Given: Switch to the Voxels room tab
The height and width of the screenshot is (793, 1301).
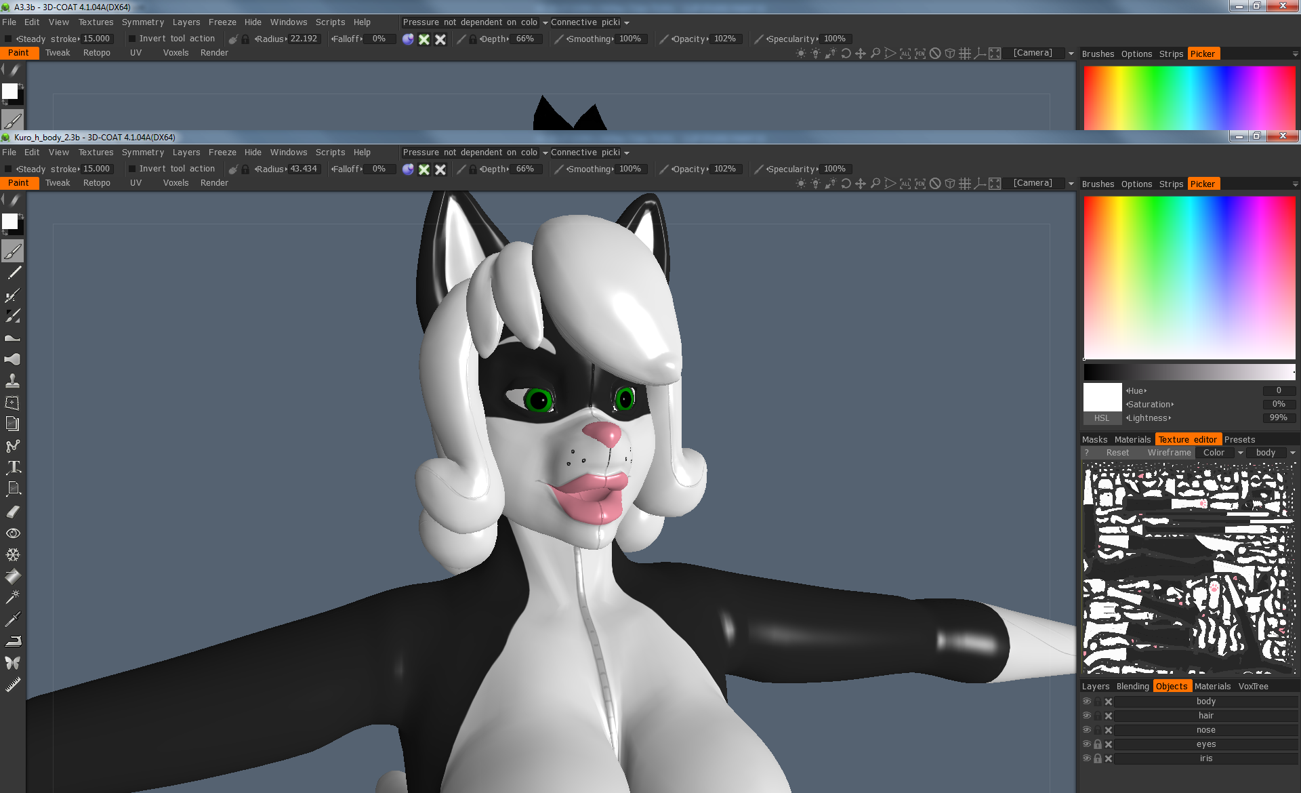Looking at the screenshot, I should point(175,183).
